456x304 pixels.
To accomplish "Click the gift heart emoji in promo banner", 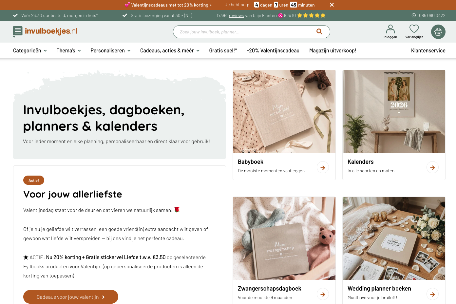I will click(127, 5).
